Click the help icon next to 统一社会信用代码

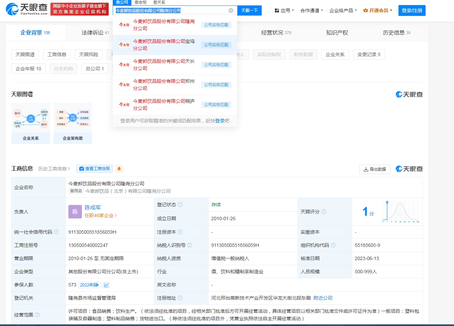pyautogui.click(x=56, y=232)
